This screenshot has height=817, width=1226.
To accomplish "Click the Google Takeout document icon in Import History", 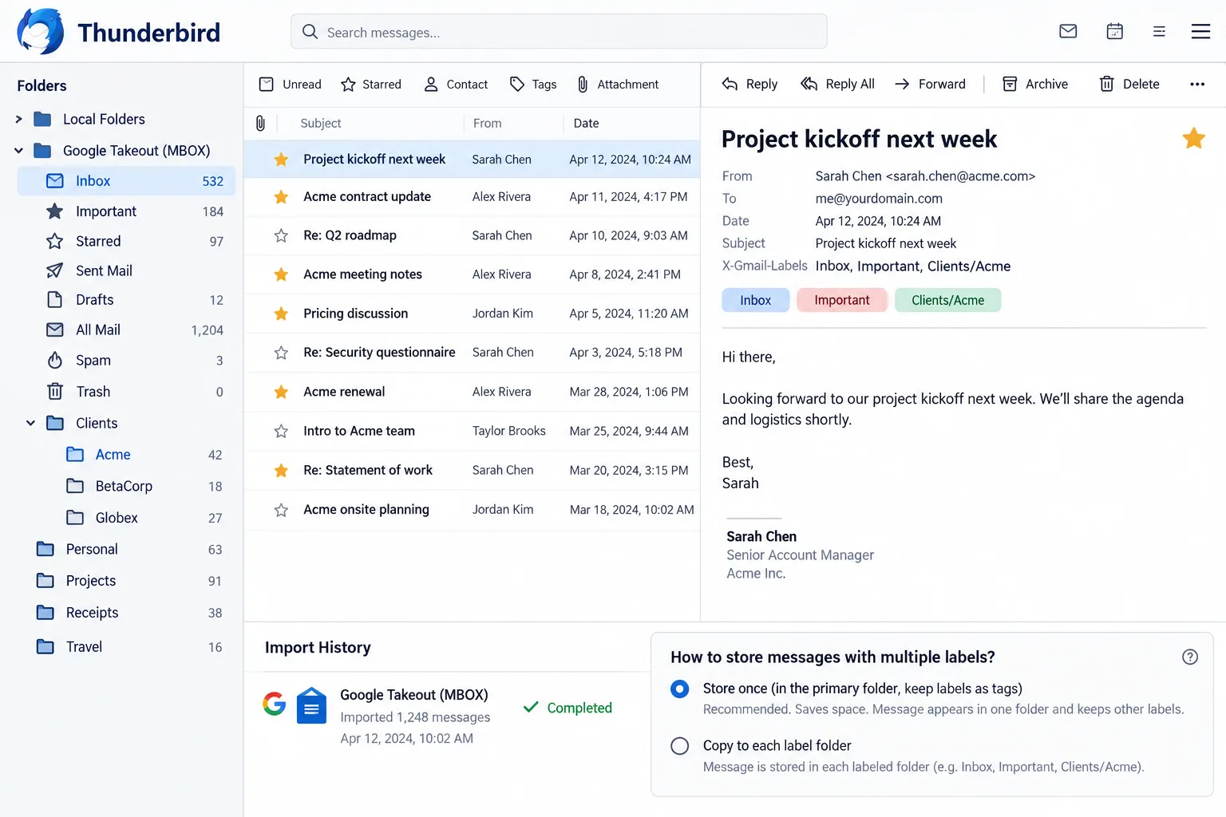I will coord(311,705).
